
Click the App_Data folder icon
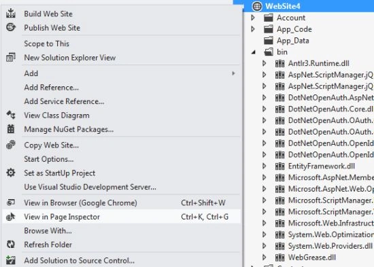(x=269, y=41)
